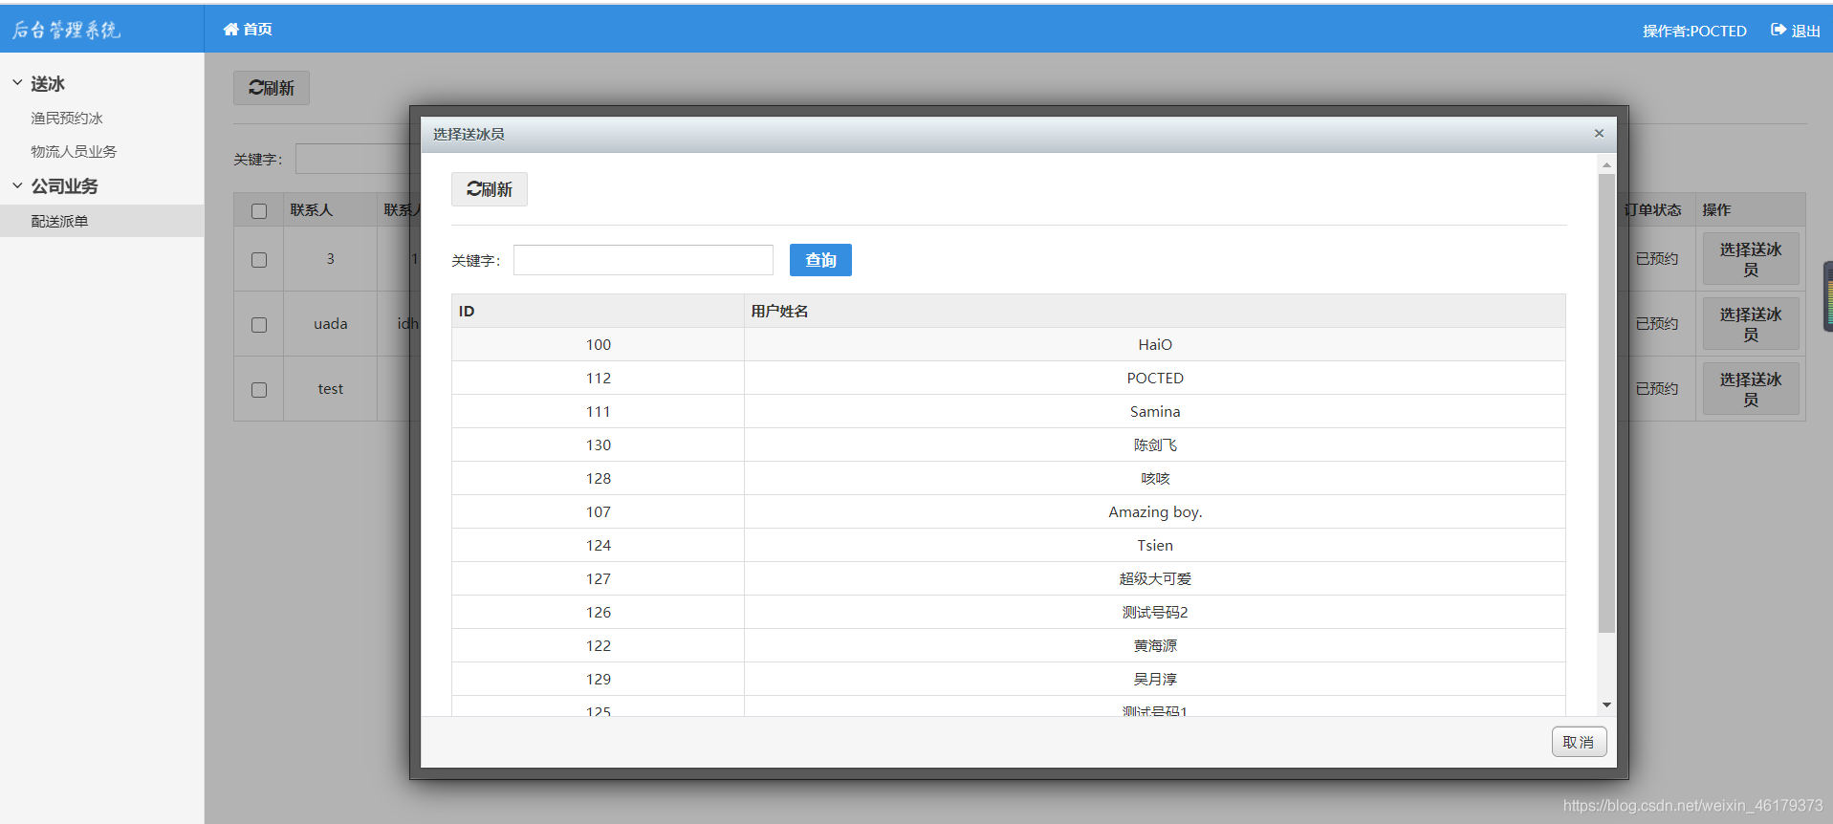Check the checkbox for row 3
1833x824 pixels.
pos(259,260)
